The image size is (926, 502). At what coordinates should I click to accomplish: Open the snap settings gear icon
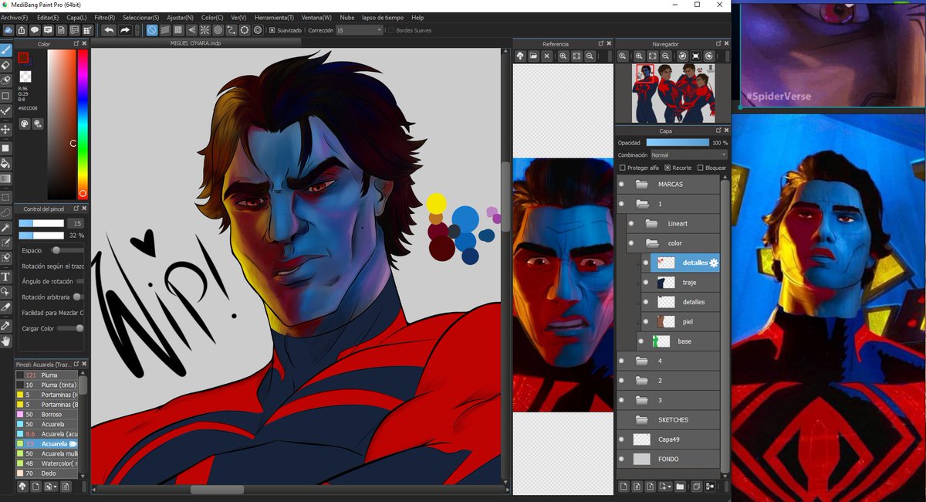258,30
